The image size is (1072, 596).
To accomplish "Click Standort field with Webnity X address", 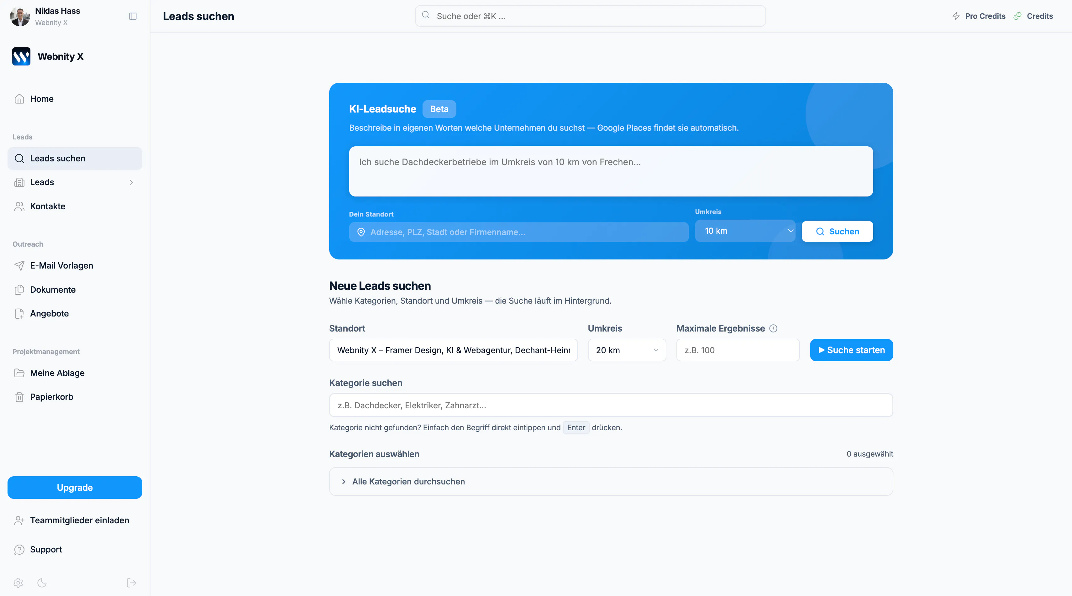I will 453,350.
